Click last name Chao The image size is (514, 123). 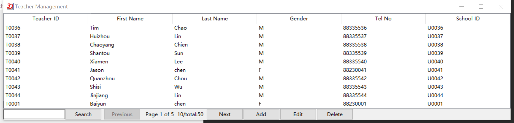181,28
